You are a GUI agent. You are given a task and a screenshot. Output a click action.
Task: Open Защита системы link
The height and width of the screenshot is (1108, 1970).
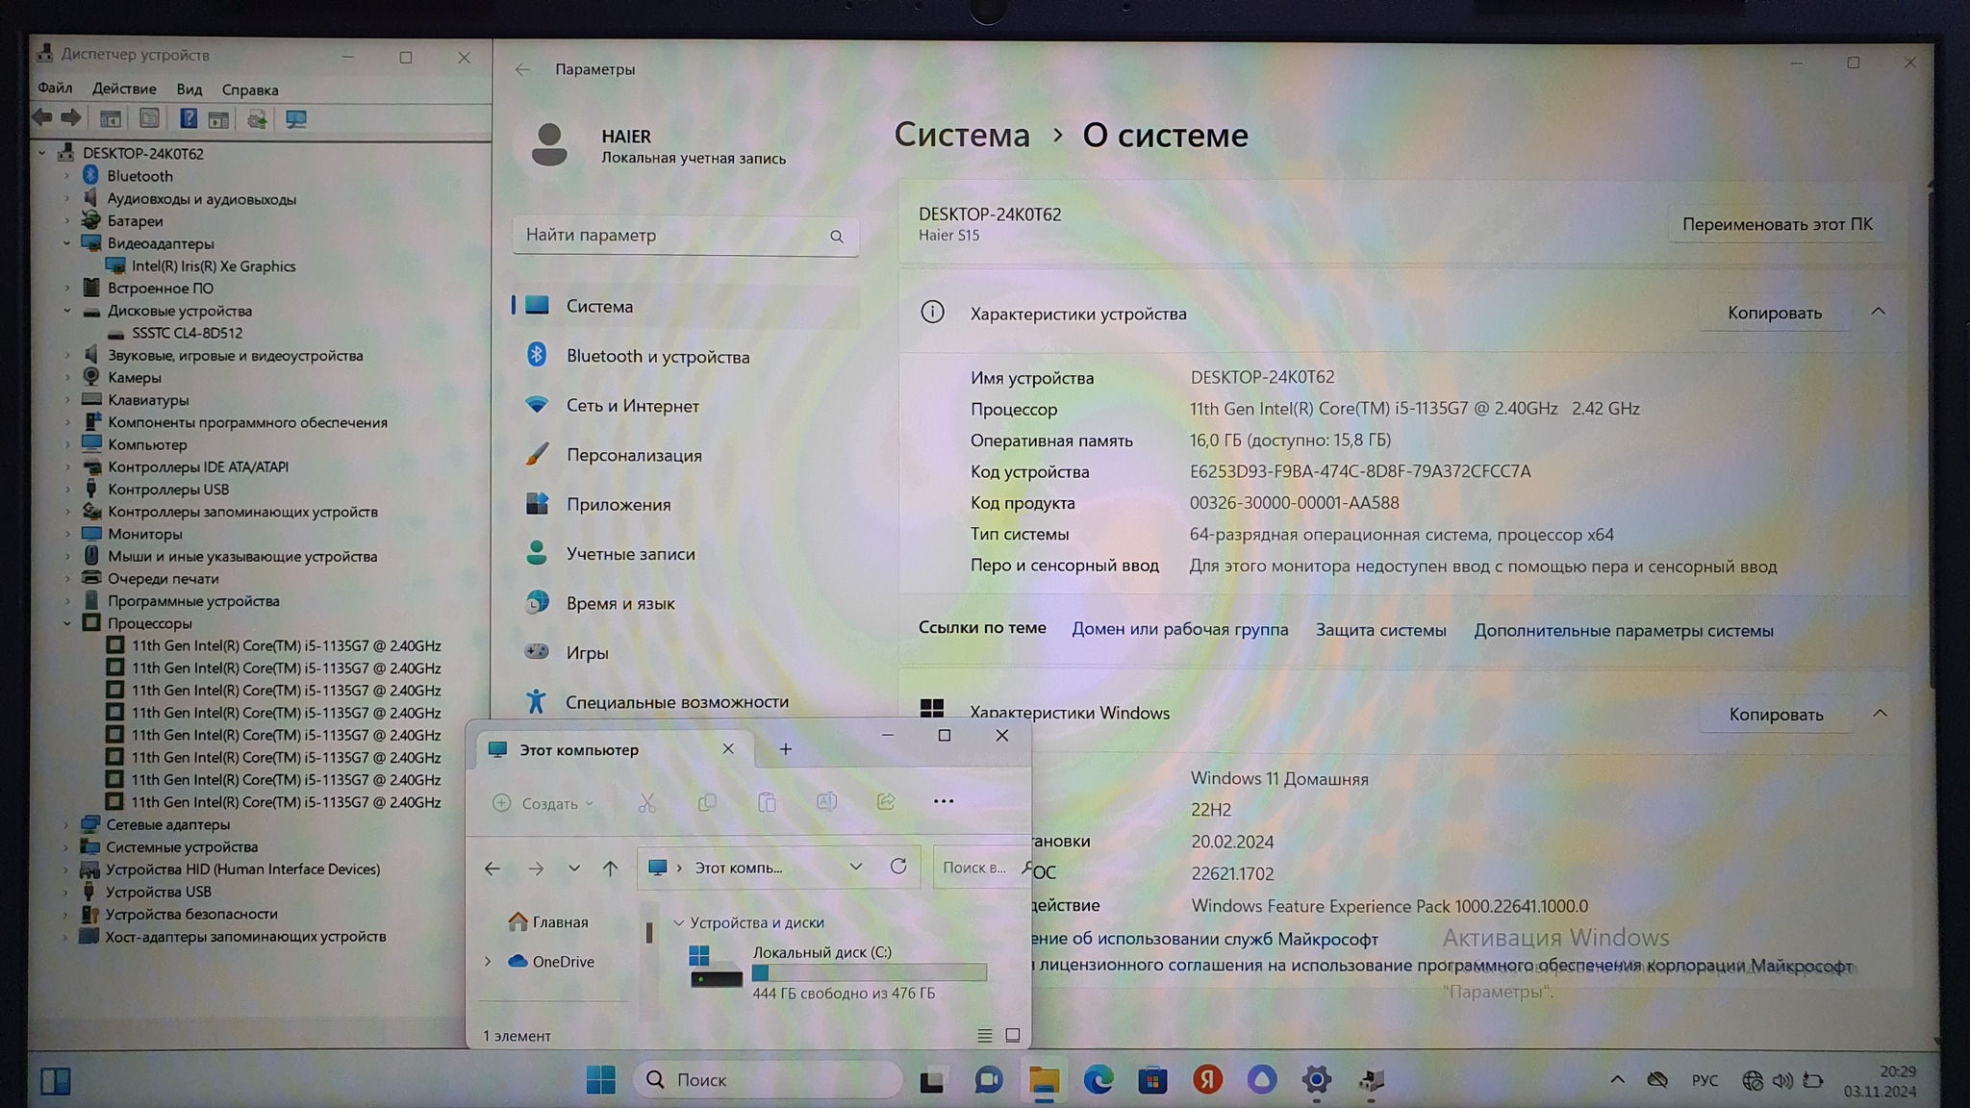click(1380, 630)
